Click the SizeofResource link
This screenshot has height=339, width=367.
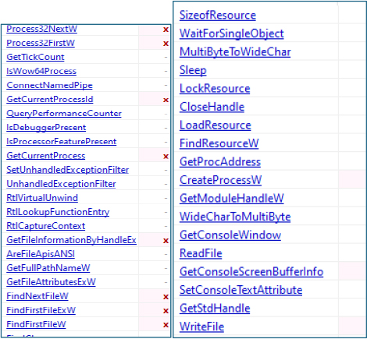point(218,16)
